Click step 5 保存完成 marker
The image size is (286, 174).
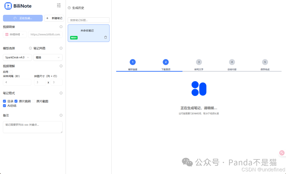[265, 62]
